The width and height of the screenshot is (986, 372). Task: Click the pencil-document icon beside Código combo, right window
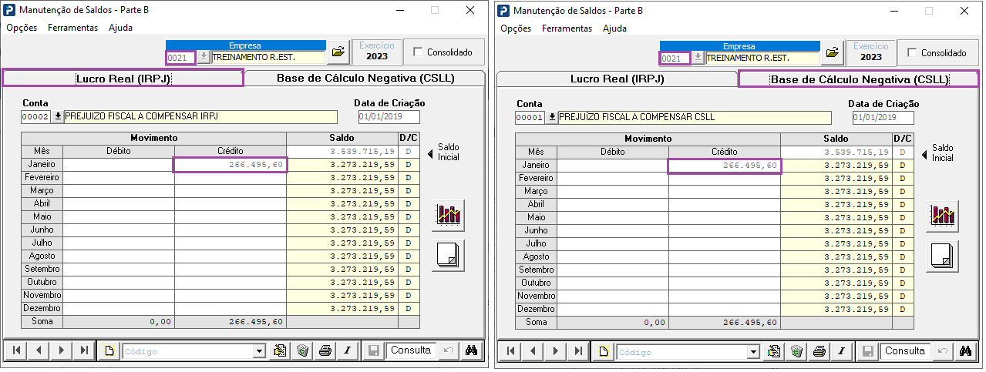774,350
